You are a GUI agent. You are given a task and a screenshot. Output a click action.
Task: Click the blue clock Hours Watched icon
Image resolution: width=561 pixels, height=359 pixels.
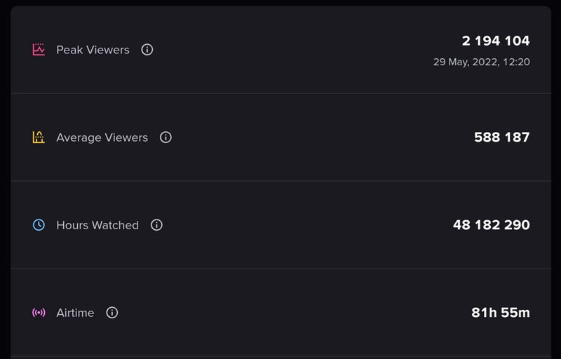click(x=39, y=225)
